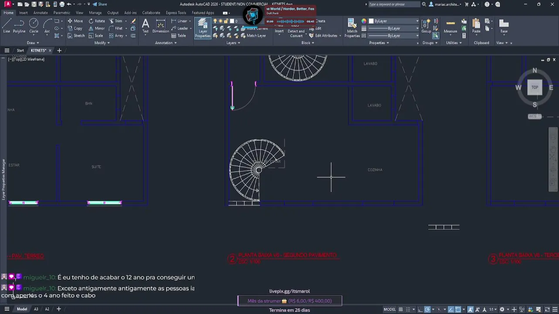Activate the Move command
The height and width of the screenshot is (314, 559).
click(75, 21)
